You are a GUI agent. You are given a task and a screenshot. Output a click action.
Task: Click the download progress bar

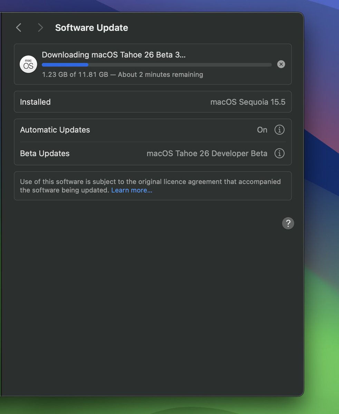(157, 65)
